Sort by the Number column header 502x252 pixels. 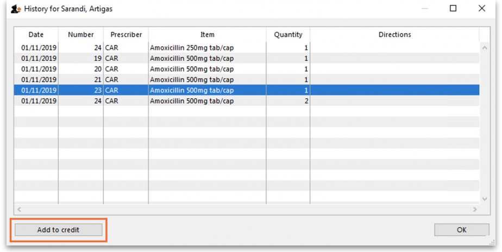(80, 35)
